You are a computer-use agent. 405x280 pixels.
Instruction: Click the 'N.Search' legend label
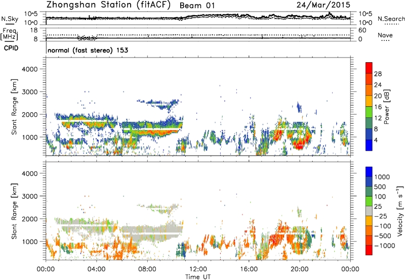coord(391,19)
